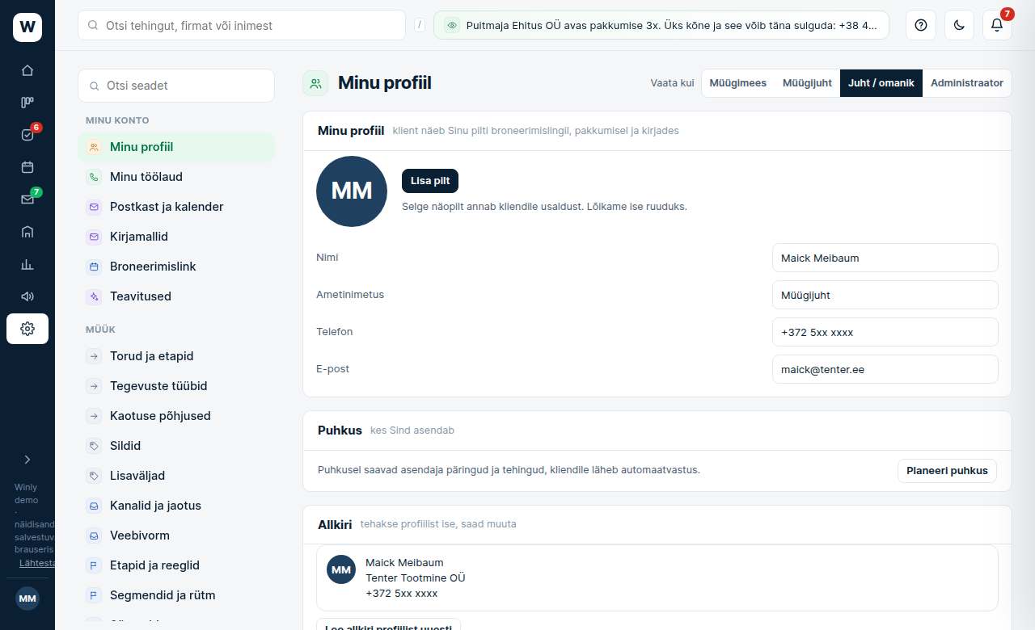Open the help question mark icon
The width and height of the screenshot is (1035, 630).
(x=920, y=25)
